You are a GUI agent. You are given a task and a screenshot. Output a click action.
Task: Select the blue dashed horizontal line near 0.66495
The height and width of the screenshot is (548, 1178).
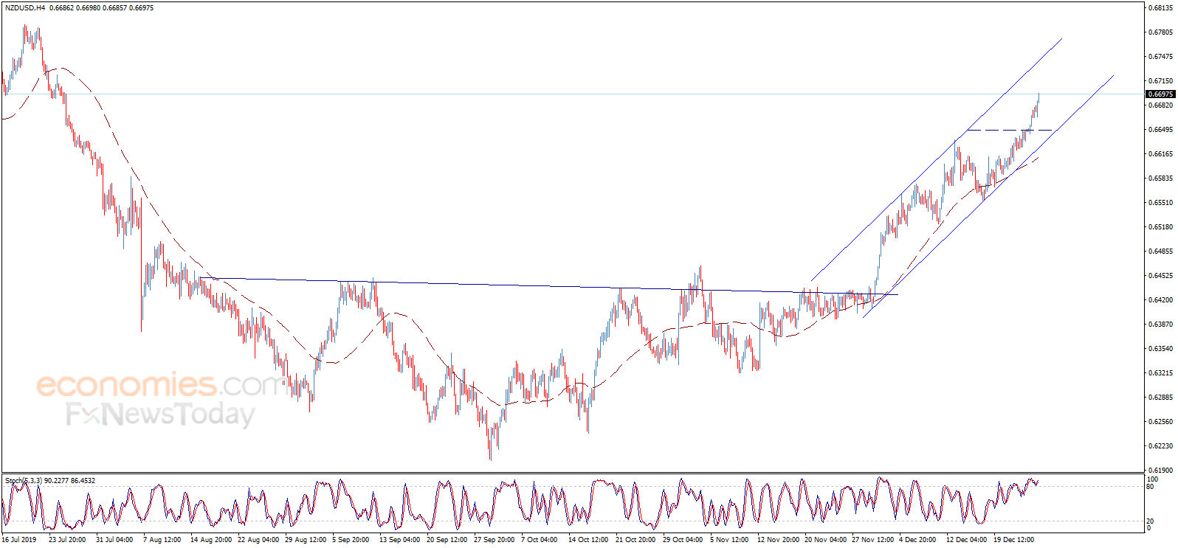1010,131
